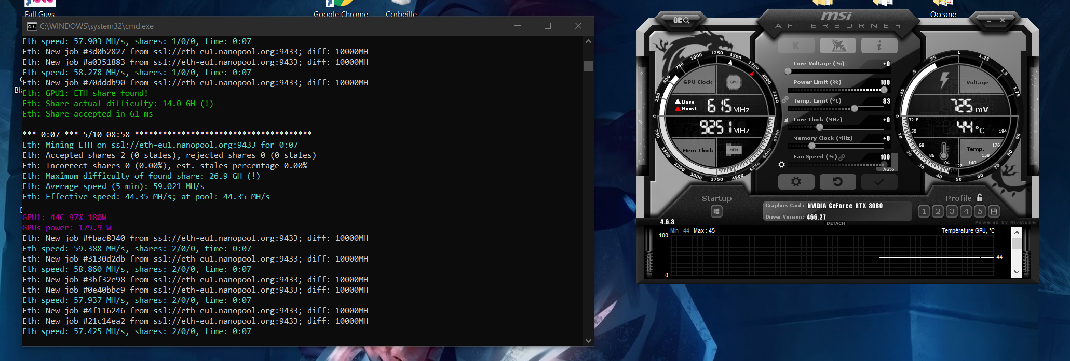Click the MSI dragon logo button

click(x=837, y=46)
